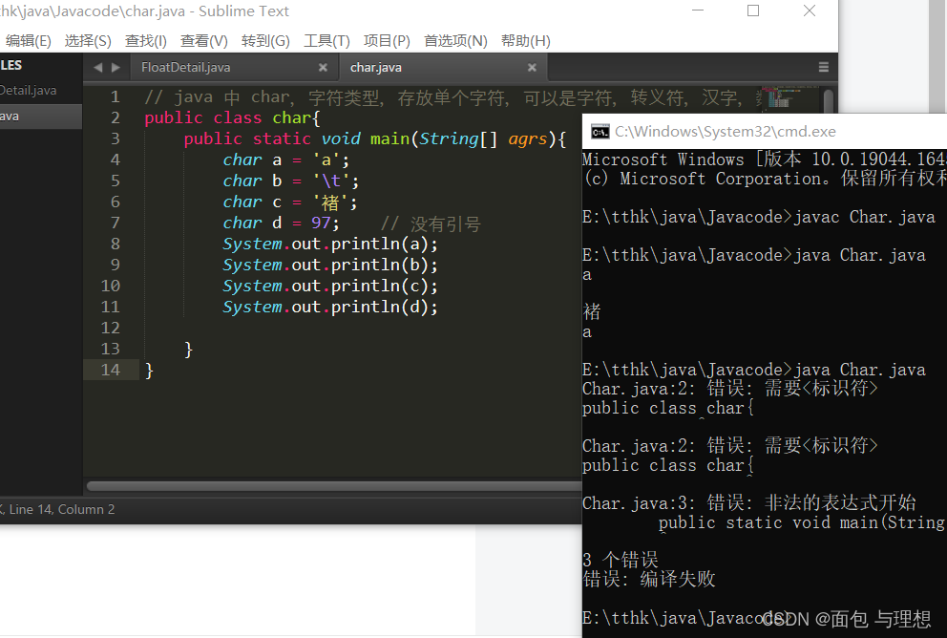
Task: Close the char.java tab with its X
Action: (532, 67)
